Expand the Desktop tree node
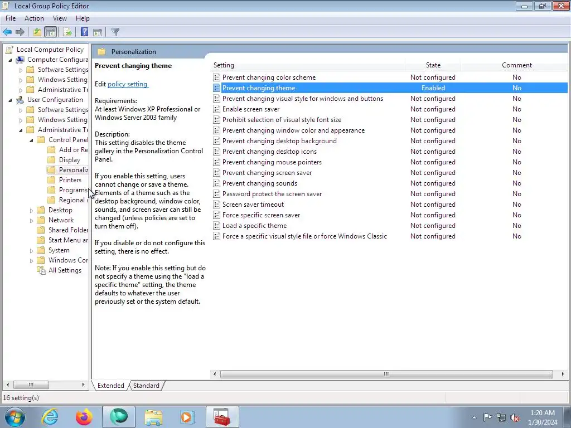This screenshot has width=571, height=428. click(x=31, y=210)
